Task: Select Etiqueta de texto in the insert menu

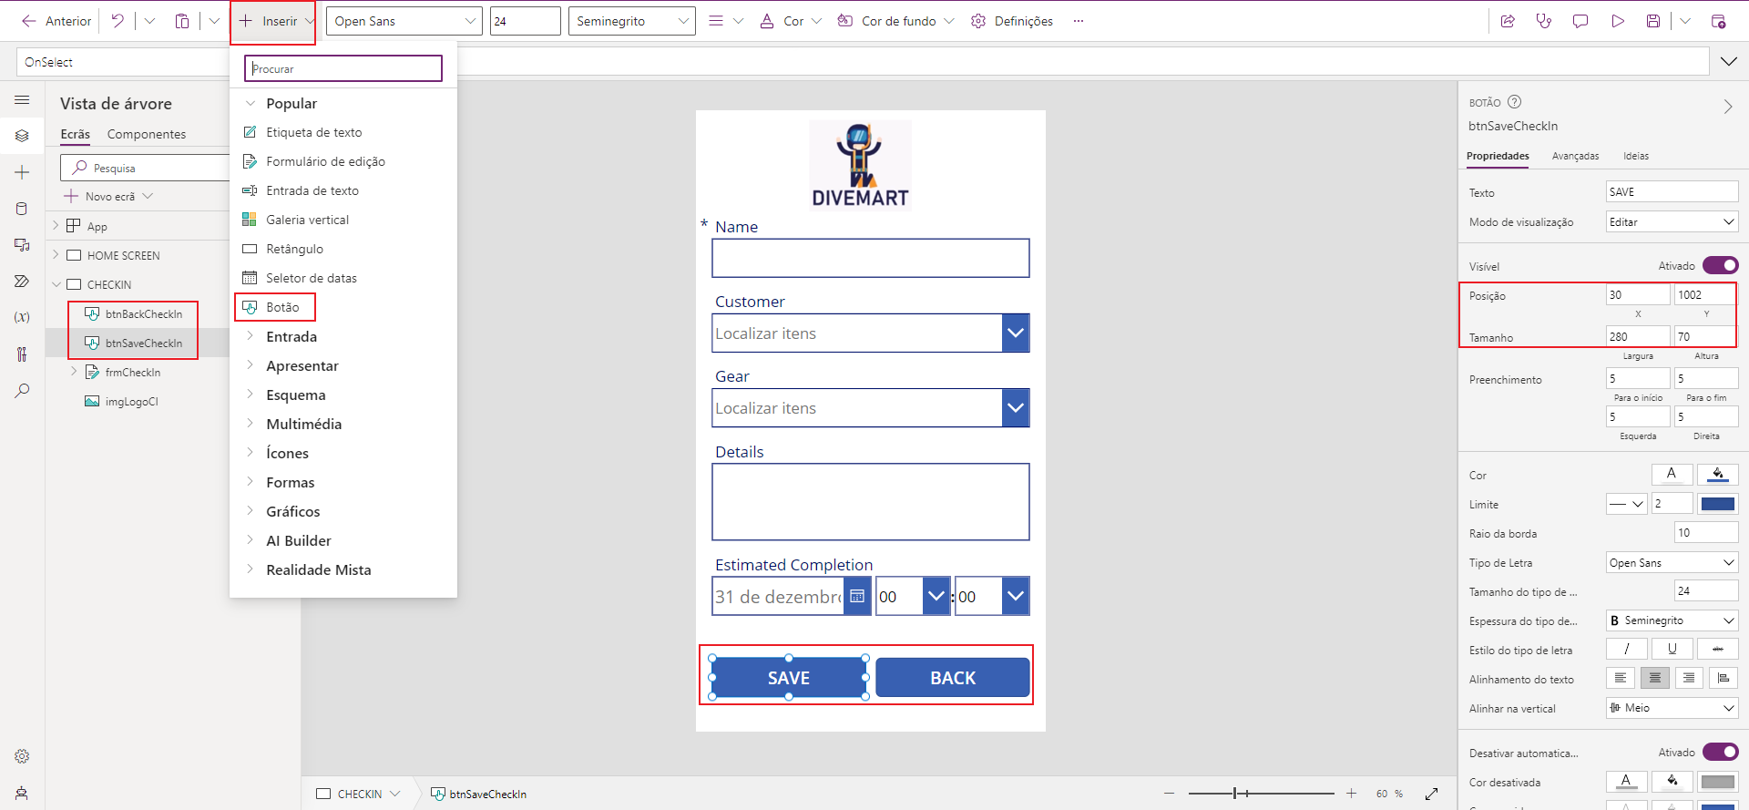Action: coord(313,132)
